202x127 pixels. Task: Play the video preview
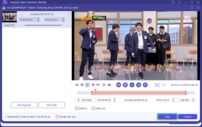pyautogui.click(x=88, y=85)
